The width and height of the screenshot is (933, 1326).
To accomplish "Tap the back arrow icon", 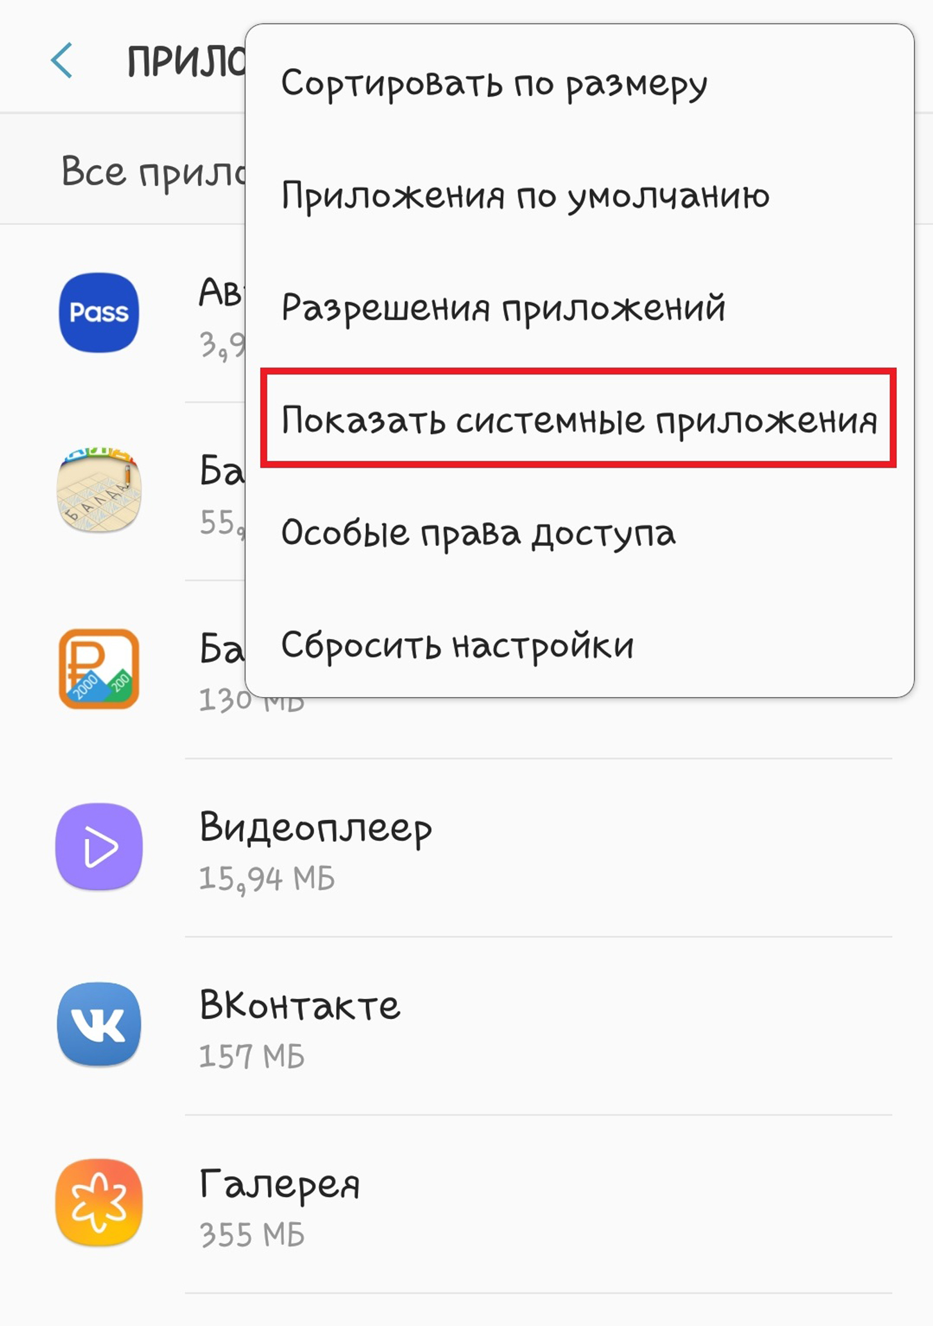I will (x=62, y=60).
